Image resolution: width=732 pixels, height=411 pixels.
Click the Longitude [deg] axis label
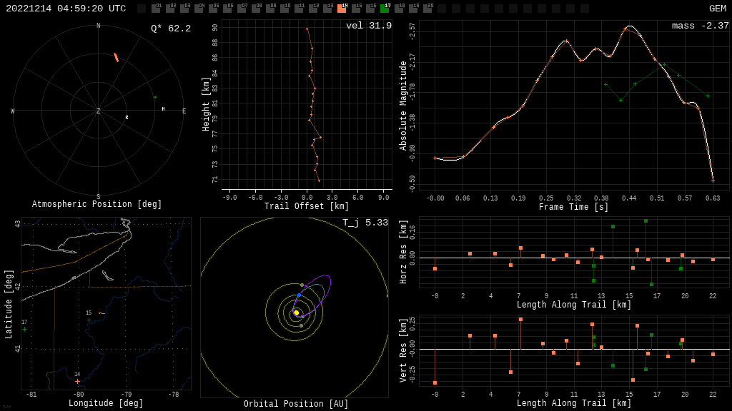(106, 403)
